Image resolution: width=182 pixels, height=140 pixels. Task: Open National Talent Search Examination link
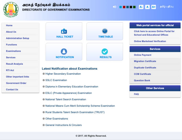[x=66, y=100]
